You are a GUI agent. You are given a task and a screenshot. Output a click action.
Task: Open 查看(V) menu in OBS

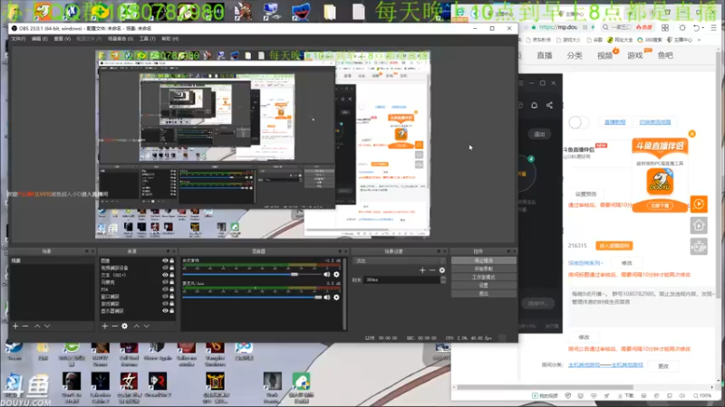coord(62,39)
